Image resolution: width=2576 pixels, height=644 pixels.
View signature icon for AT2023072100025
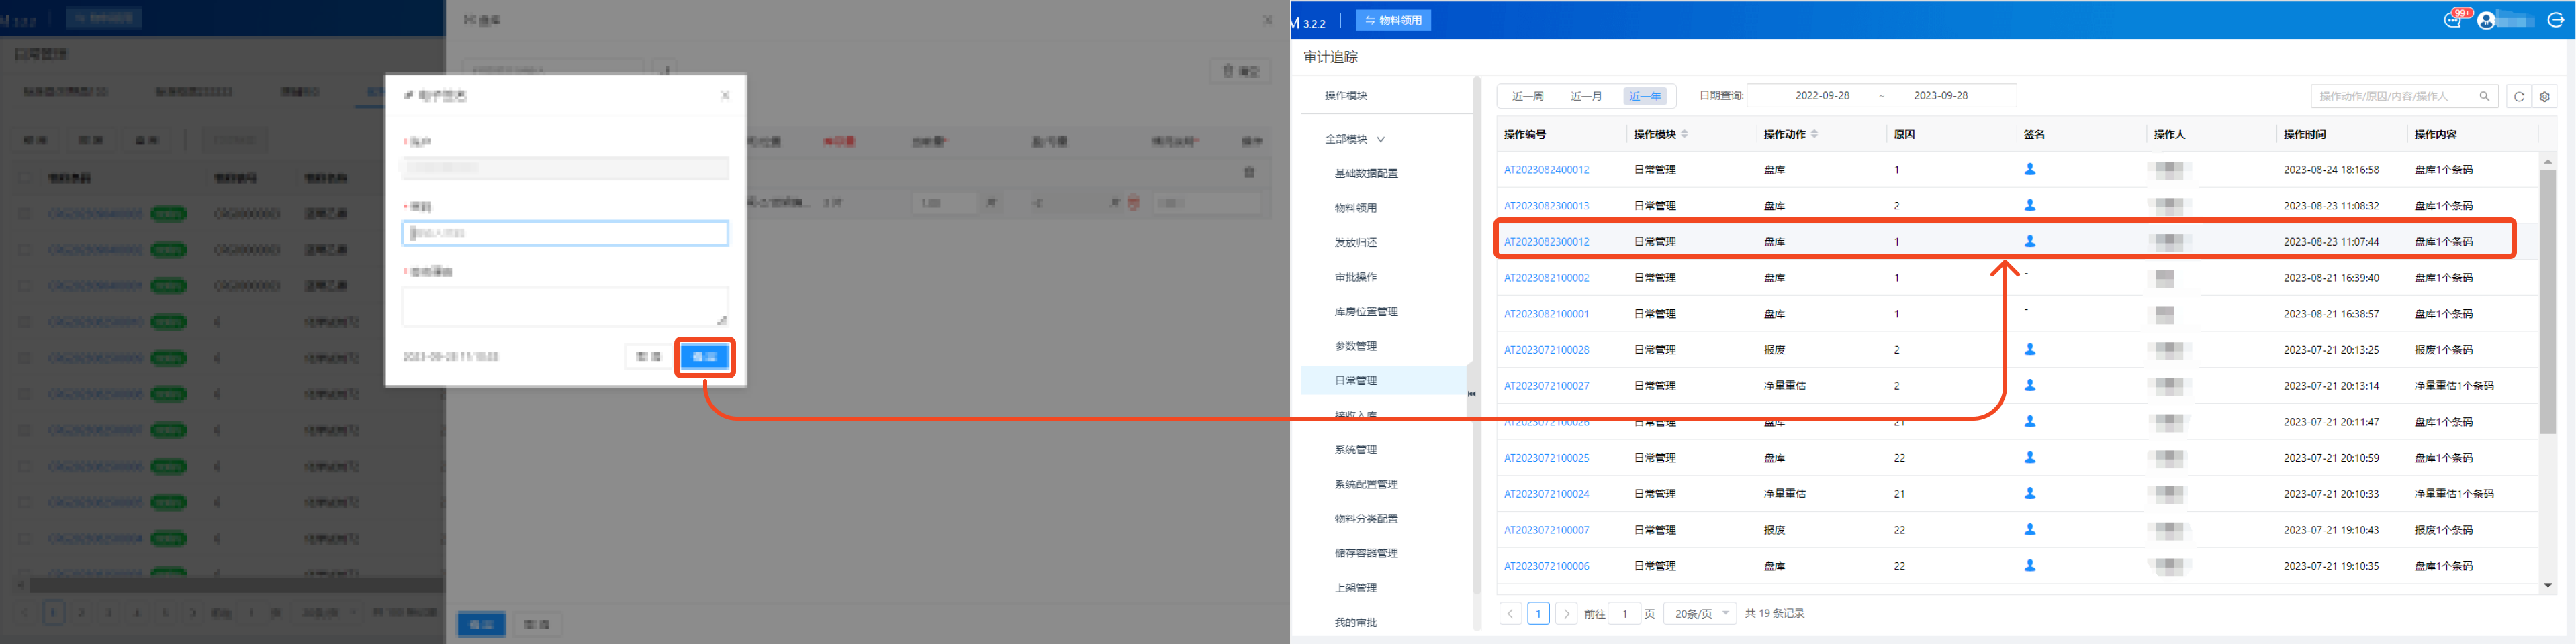tap(2030, 458)
